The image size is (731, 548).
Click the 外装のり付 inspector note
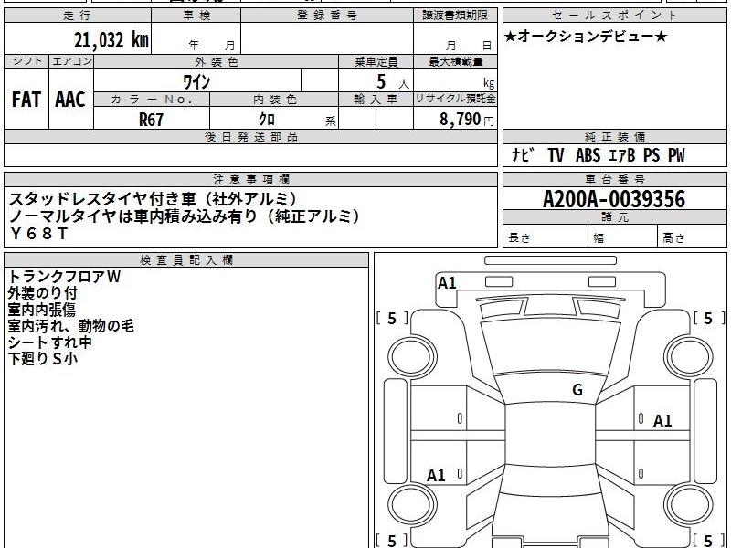42,293
